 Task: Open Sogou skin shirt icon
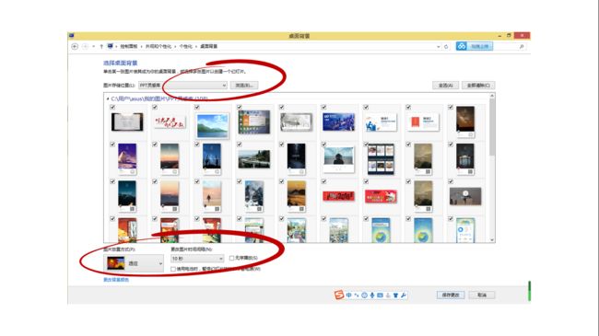pos(395,295)
